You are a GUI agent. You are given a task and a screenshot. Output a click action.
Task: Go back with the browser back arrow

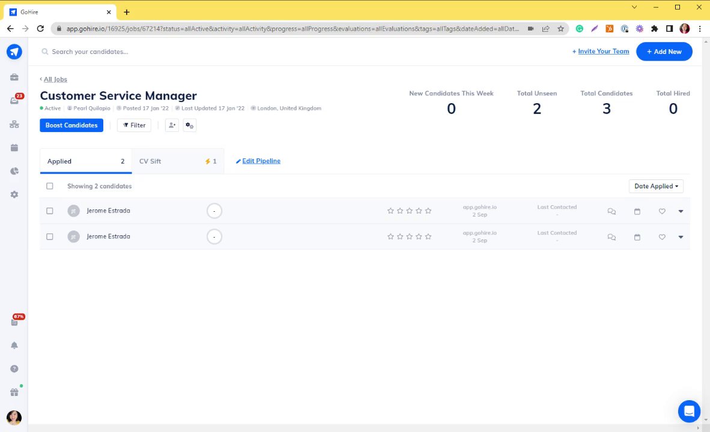click(10, 28)
